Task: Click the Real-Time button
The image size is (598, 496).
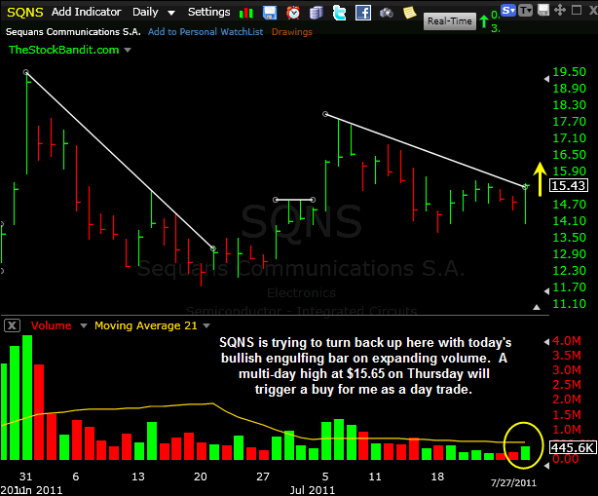Action: pos(450,21)
